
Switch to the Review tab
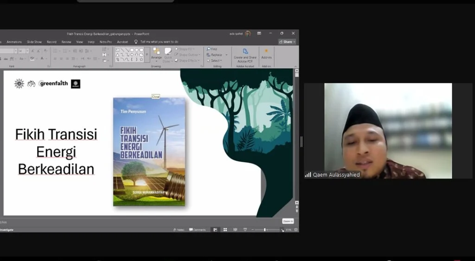66,42
